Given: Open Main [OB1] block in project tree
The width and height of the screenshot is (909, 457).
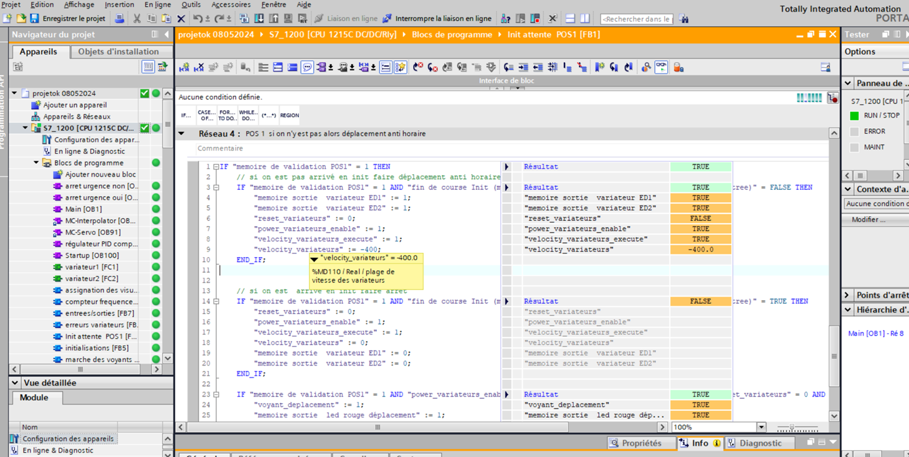Looking at the screenshot, I should pos(83,209).
